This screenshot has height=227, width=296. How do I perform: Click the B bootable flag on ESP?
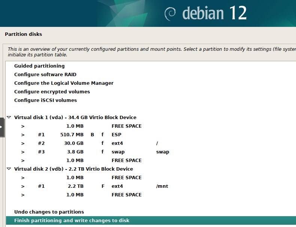coord(92,135)
